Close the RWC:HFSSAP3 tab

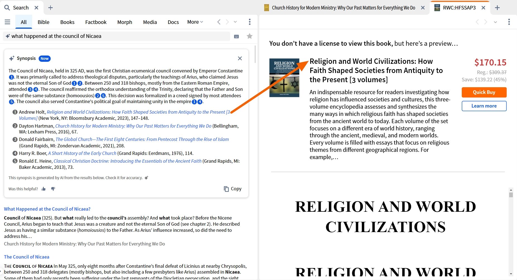pyautogui.click(x=484, y=8)
